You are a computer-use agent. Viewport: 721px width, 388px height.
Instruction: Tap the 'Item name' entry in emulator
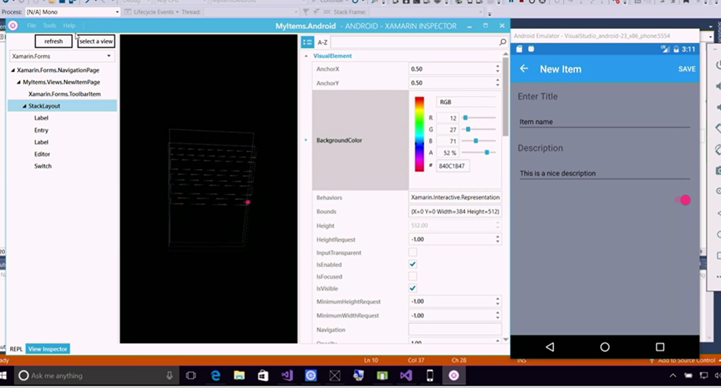605,122
